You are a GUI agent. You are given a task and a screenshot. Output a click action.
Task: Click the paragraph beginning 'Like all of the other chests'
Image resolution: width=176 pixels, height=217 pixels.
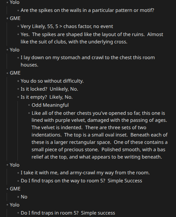pyautogui.click(x=99, y=135)
